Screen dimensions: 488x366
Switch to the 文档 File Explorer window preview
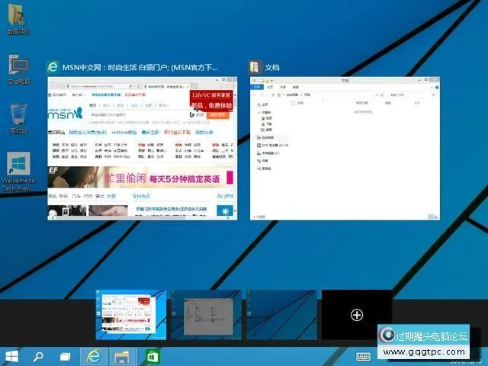point(344,148)
